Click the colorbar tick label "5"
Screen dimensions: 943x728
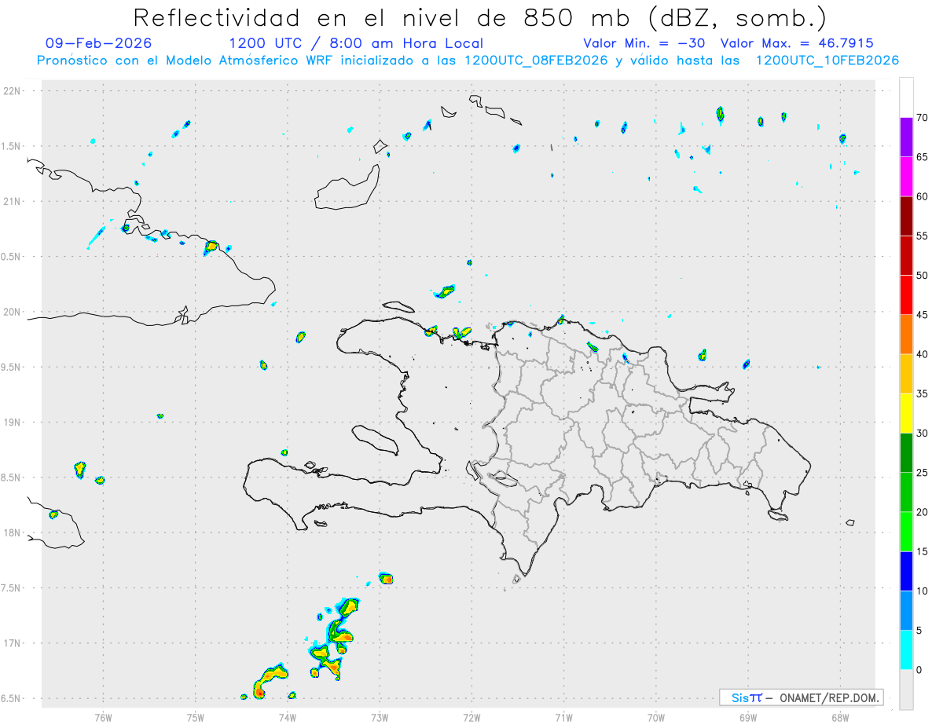click(x=919, y=631)
